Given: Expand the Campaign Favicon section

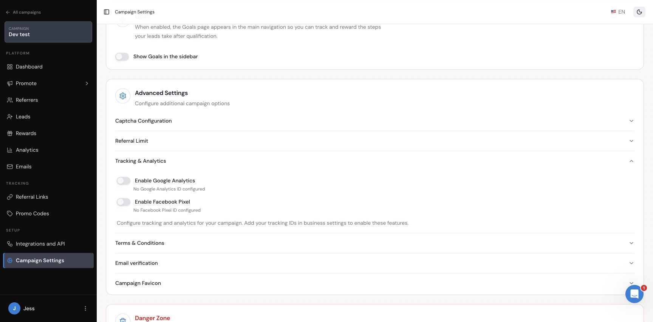Looking at the screenshot, I should point(375,283).
